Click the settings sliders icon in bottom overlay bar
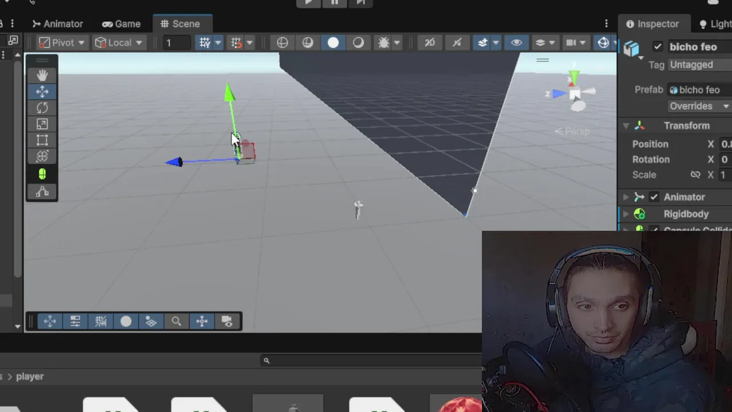This screenshot has height=412, width=732. click(75, 322)
